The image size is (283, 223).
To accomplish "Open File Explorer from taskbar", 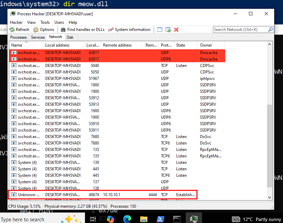I will [144, 219].
